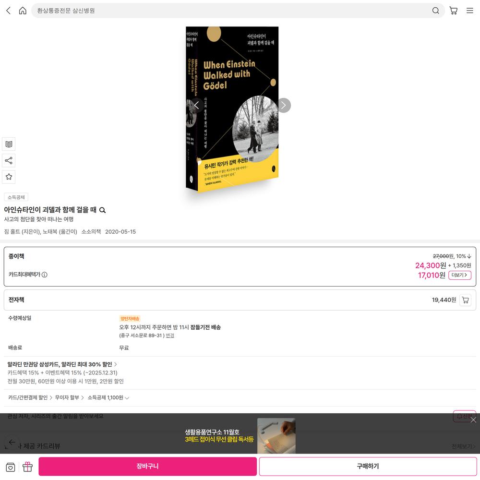Click 변경 to change delivery address
The height and width of the screenshot is (480, 480).
[x=170, y=336]
